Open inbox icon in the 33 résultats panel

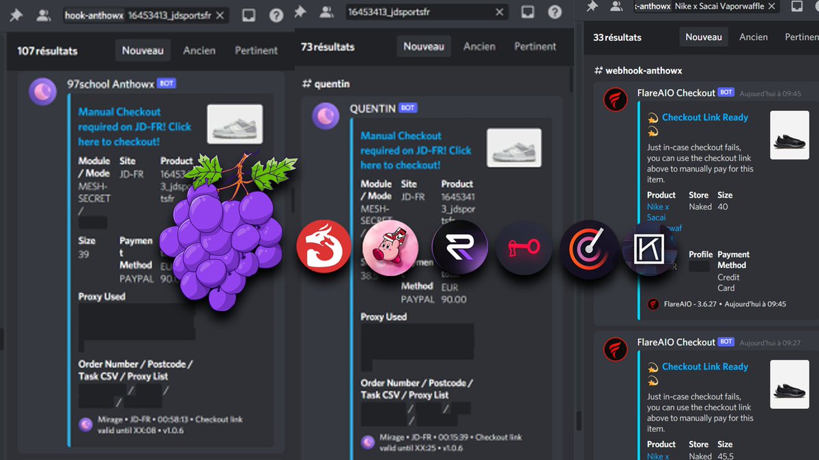pyautogui.click(x=797, y=6)
